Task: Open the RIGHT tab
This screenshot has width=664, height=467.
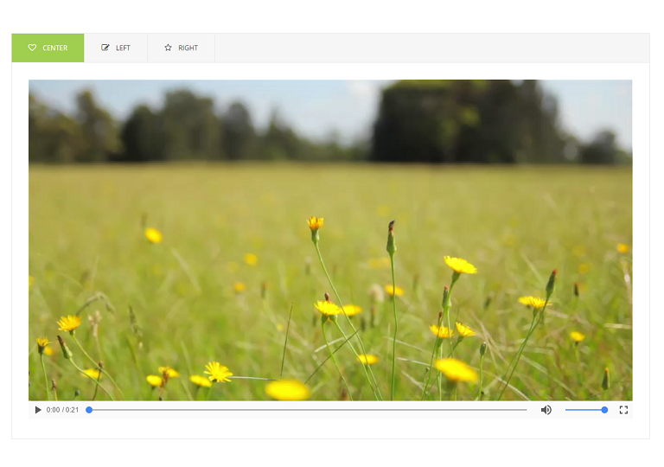Action: pyautogui.click(x=181, y=48)
